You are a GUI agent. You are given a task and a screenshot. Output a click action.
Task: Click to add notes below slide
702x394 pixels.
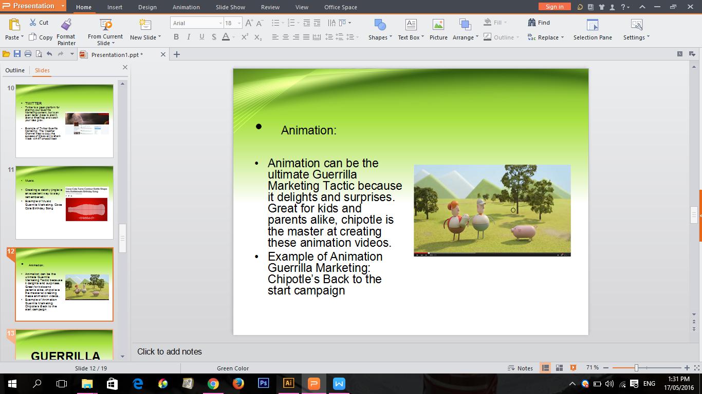170,351
